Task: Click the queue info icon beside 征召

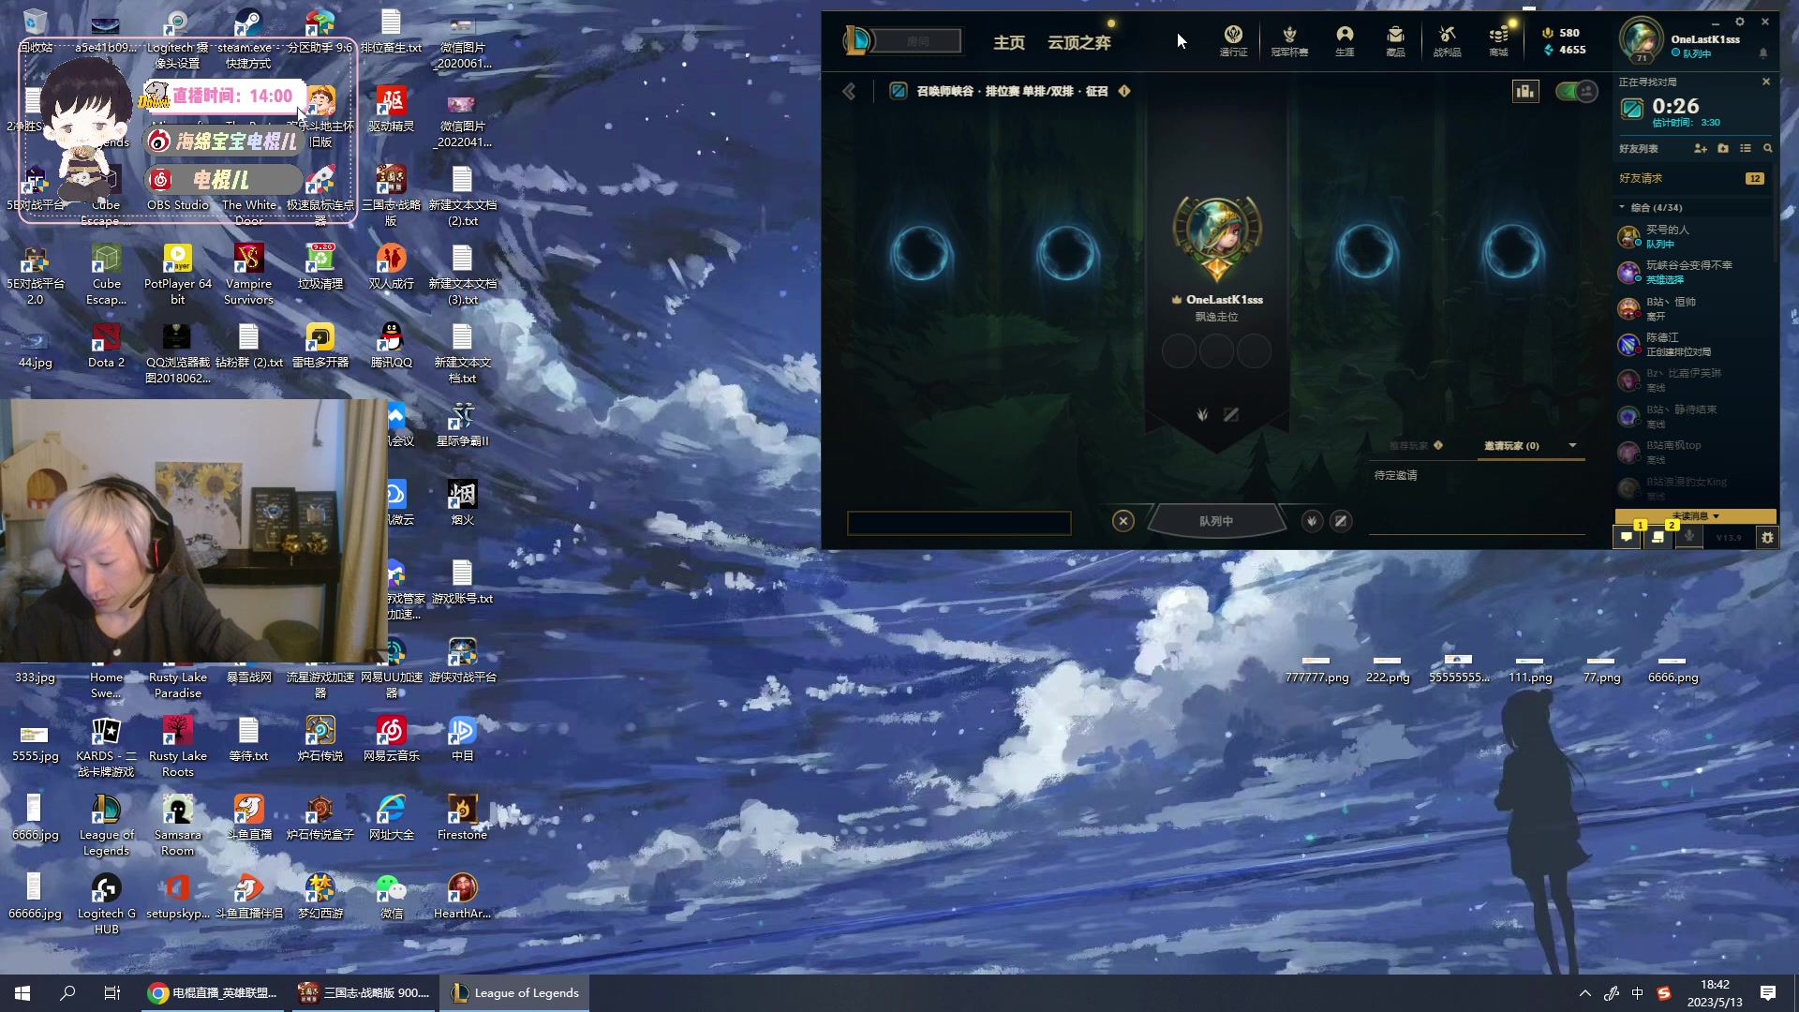Action: (1124, 91)
